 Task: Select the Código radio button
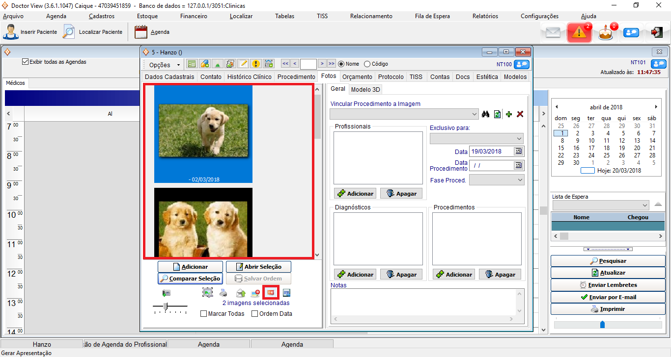point(367,64)
